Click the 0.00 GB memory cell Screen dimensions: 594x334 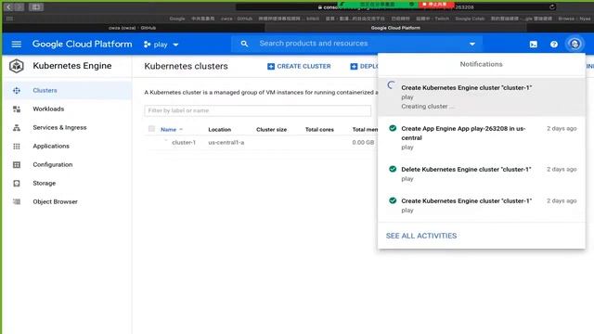point(363,142)
